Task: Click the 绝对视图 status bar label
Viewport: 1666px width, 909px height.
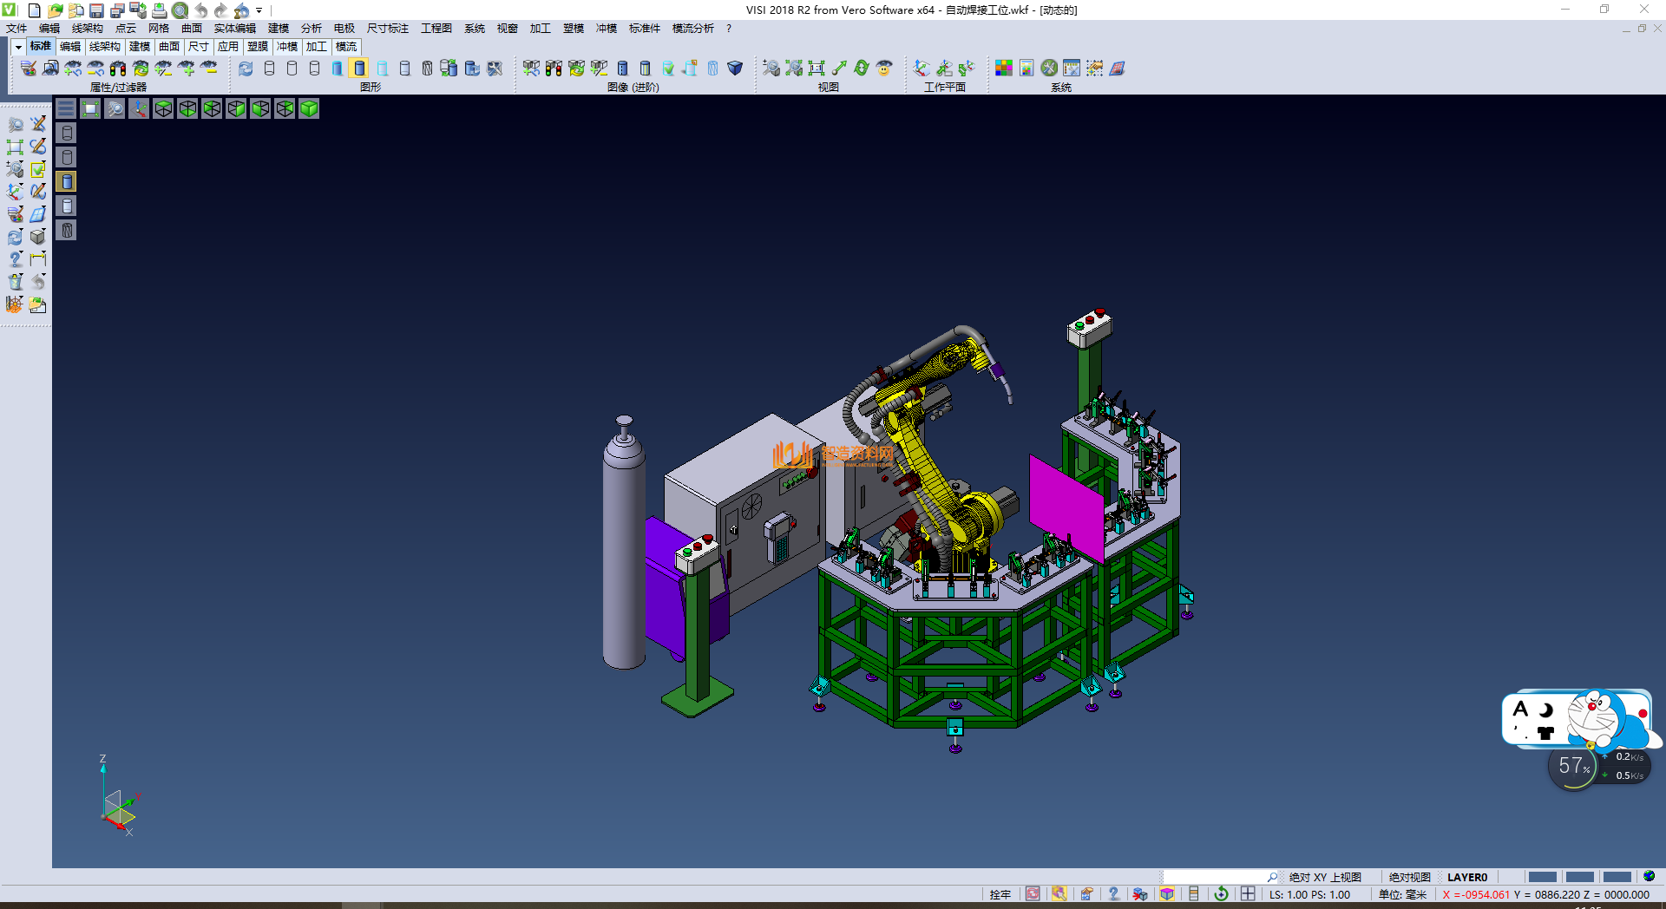Action: coord(1409,877)
